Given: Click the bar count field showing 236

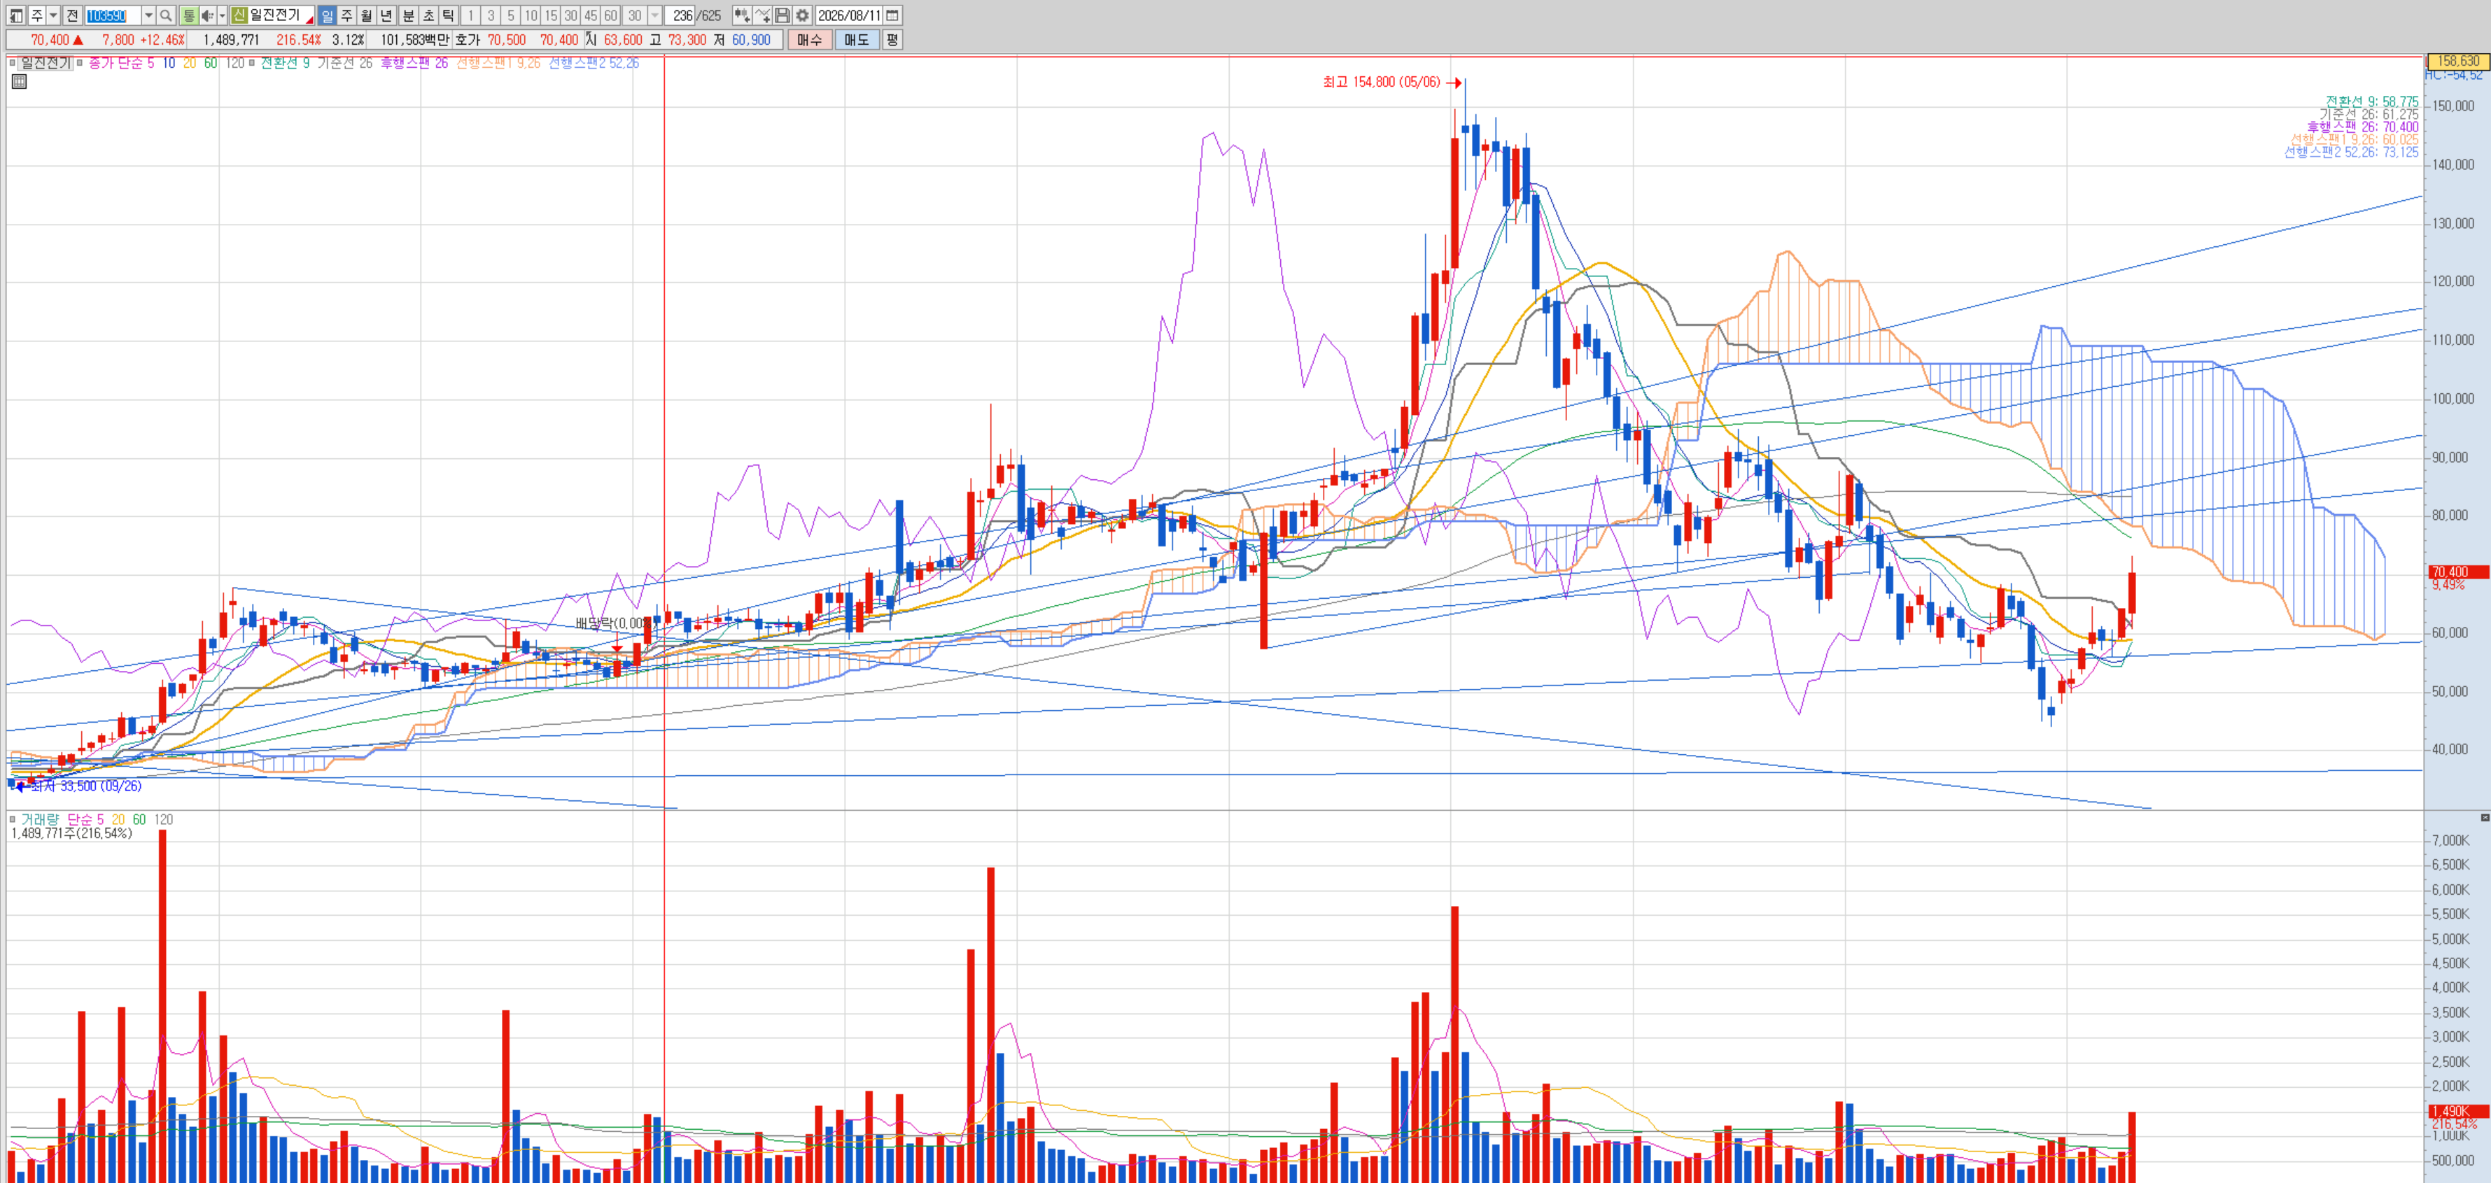Looking at the screenshot, I should coord(681,15).
